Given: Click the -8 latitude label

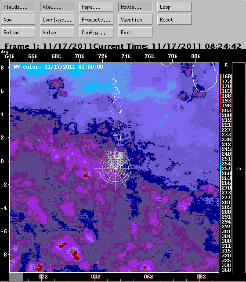Looking at the screenshot, I should tap(4, 254).
